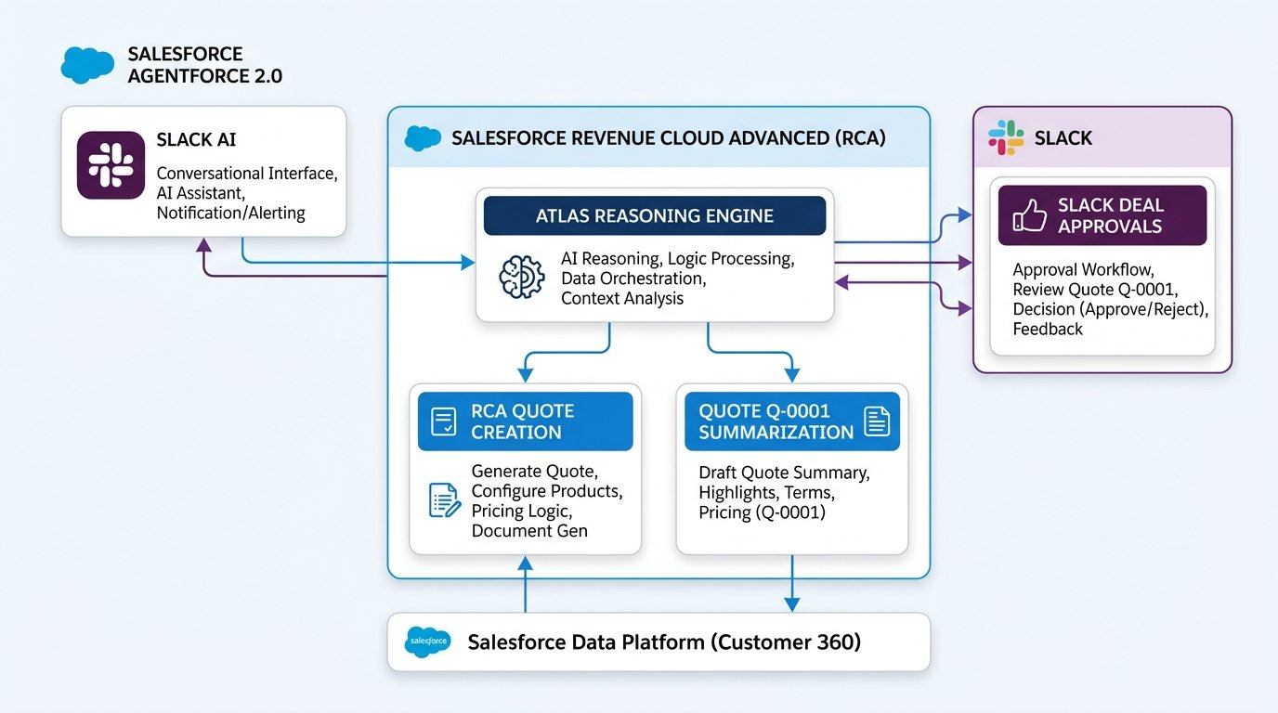Click the brain icon in Atlas Reasoning Engine
The width and height of the screenshot is (1278, 713).
tap(523, 276)
